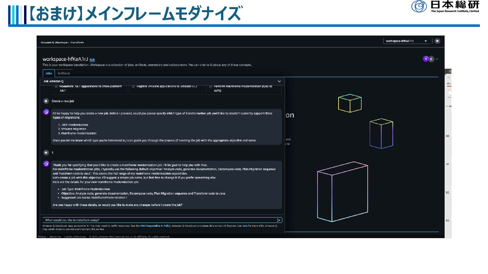Collapse the Ask Amazon Q panel chevron
Screen dimensions: 488x274
(x=279, y=81)
